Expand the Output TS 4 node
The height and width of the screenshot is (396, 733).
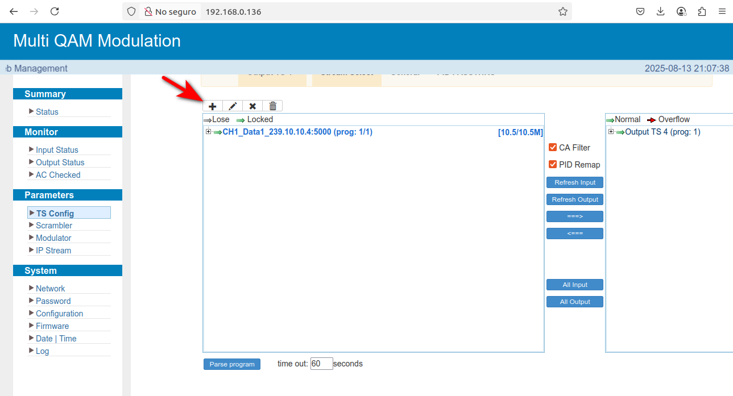click(611, 132)
